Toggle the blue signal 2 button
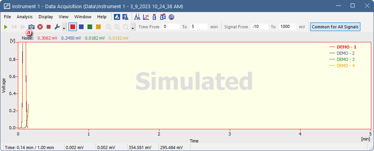 tap(81, 27)
